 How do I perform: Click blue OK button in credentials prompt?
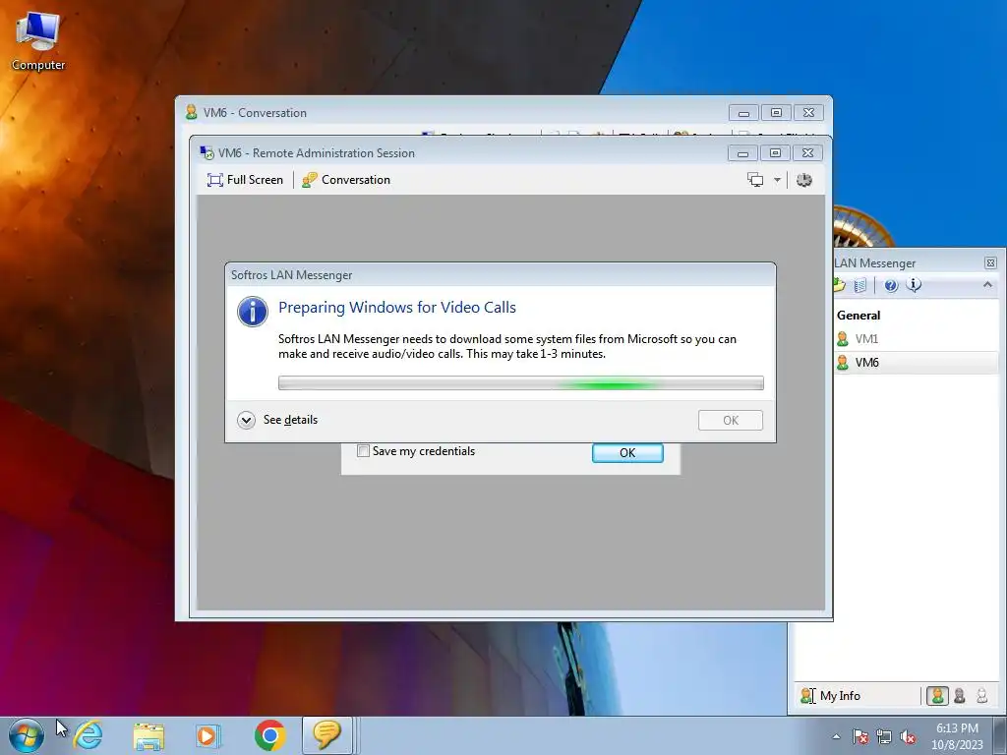pos(627,452)
